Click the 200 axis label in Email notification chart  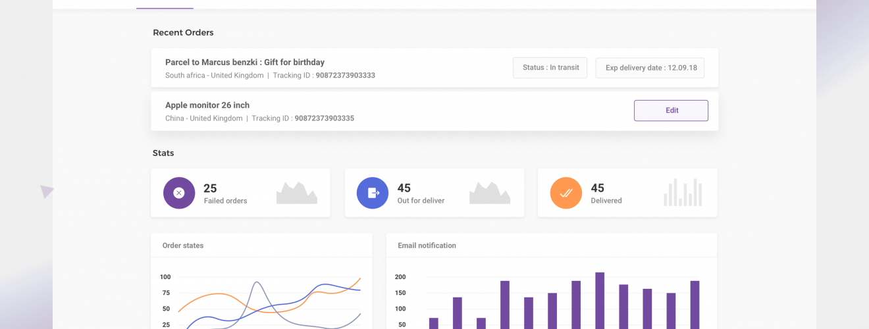400,277
